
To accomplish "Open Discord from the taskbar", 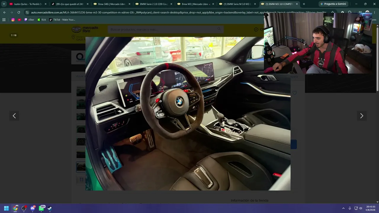I will click(x=33, y=208).
